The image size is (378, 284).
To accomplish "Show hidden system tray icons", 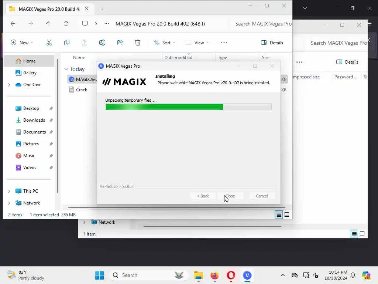I will tap(283, 275).
